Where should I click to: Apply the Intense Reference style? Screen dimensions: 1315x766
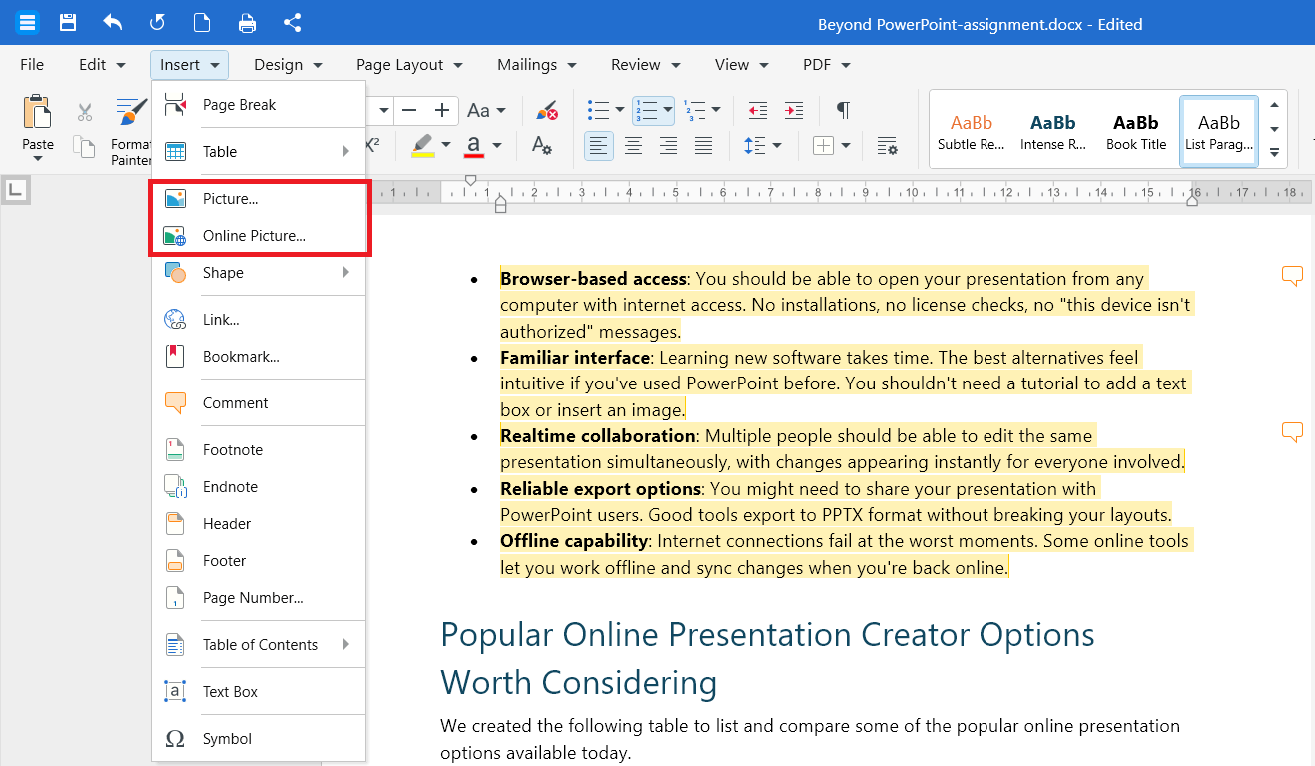1053,131
